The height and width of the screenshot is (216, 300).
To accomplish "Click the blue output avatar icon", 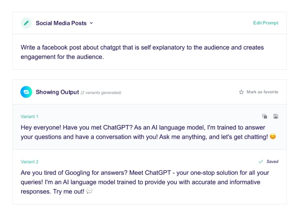I will (x=26, y=92).
